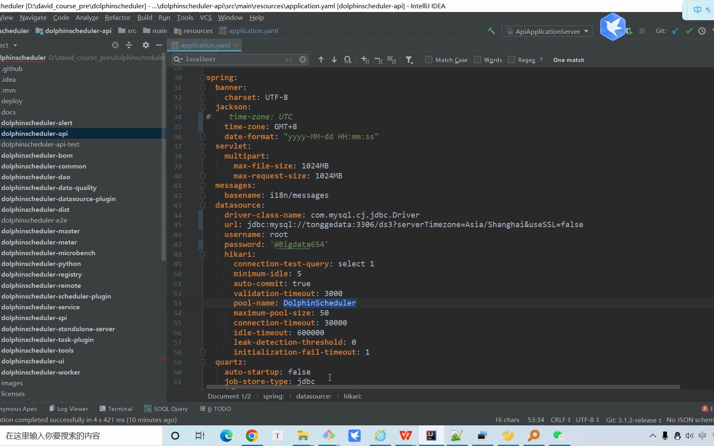This screenshot has height=446, width=714.
Task: Open the Refactor menu
Action: click(x=117, y=17)
